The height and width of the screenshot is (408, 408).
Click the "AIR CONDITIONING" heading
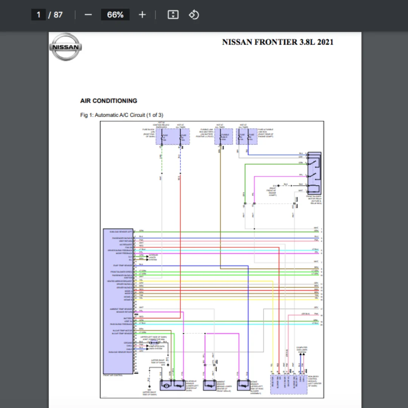click(x=108, y=101)
